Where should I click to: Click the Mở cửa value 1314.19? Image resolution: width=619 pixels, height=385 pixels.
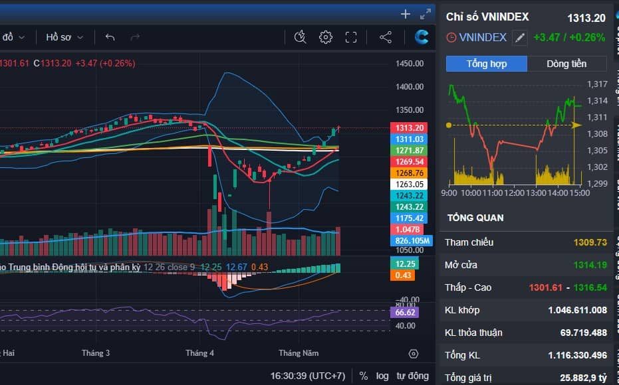click(x=590, y=265)
